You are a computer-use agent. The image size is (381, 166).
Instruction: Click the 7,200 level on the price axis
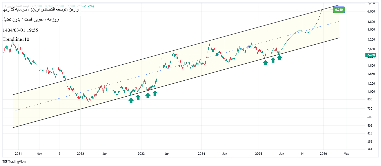coord(371,3)
